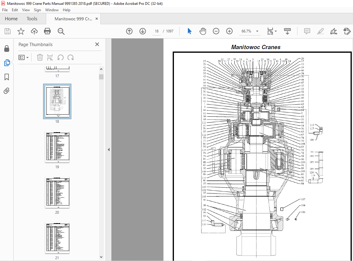Open the Find text magnifier tool
The width and height of the screenshot is (353, 261).
(x=61, y=31)
